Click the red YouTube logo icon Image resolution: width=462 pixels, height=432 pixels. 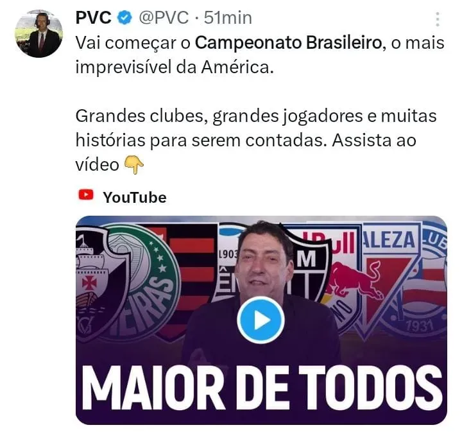86,194
